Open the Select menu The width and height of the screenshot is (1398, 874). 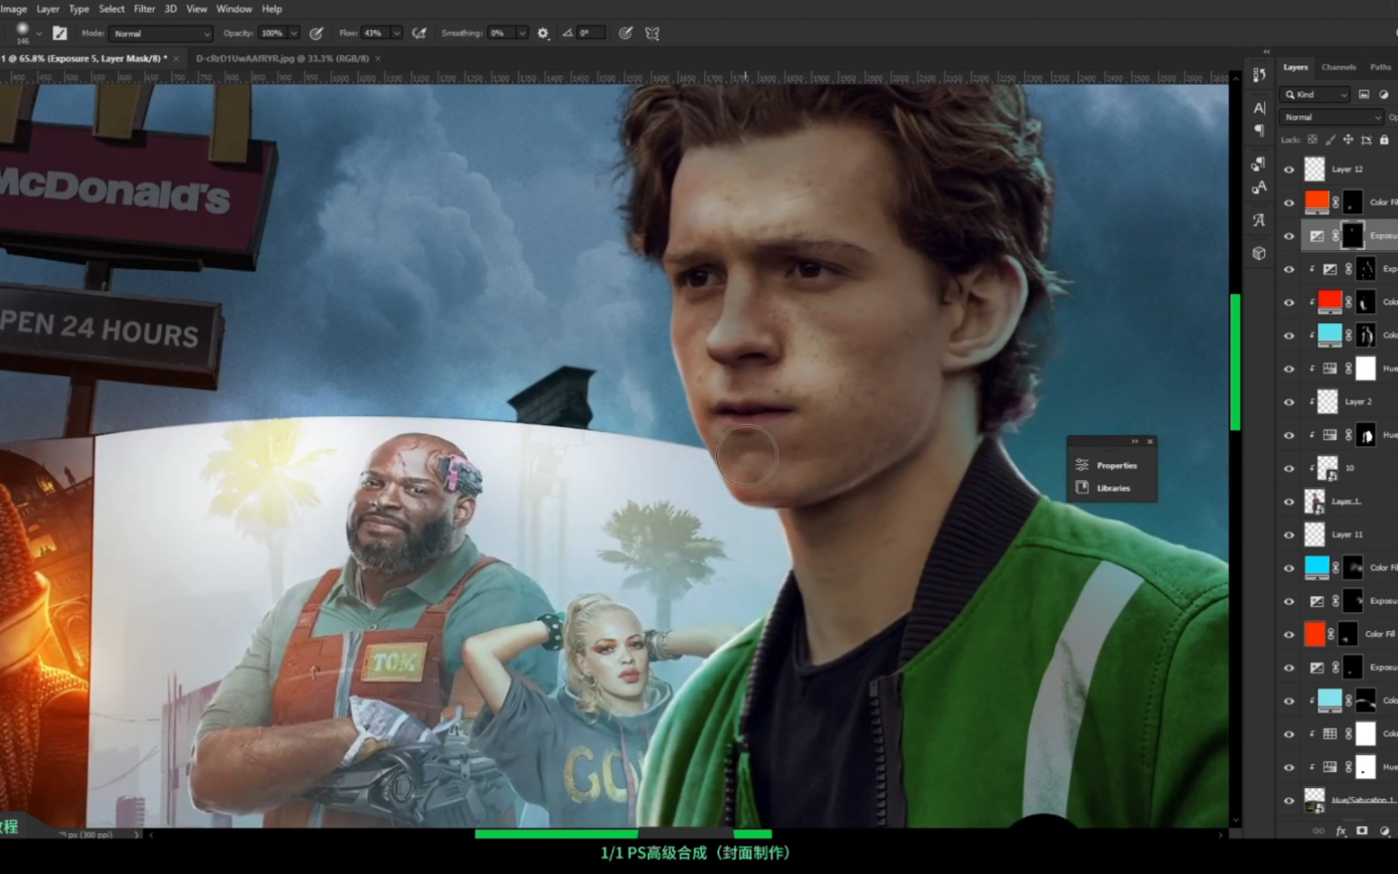112,9
